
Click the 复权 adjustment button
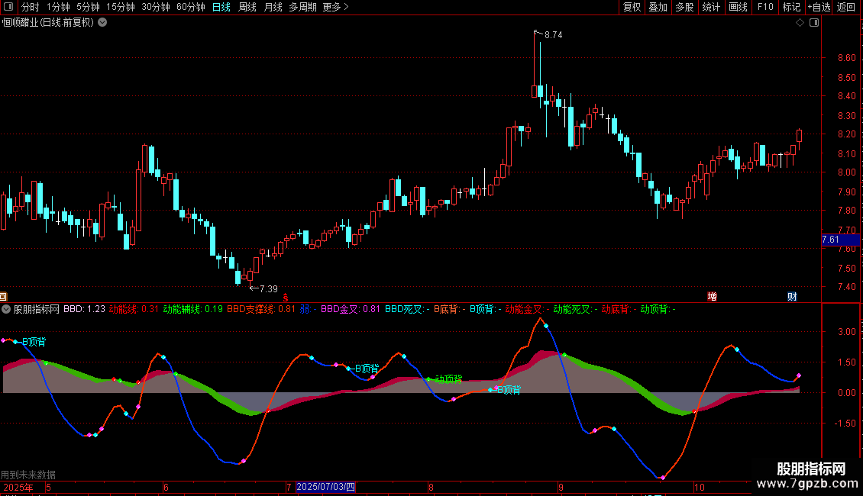(x=632, y=7)
